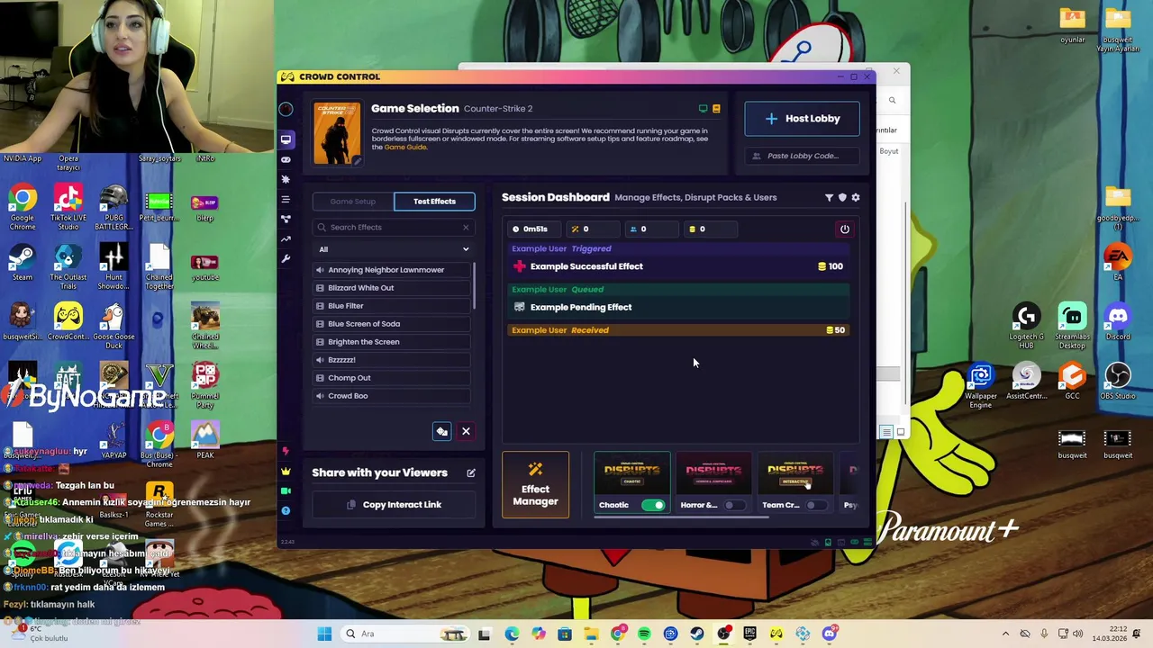Click the shield icon in Session Dashboard
The width and height of the screenshot is (1153, 648).
[x=842, y=197]
